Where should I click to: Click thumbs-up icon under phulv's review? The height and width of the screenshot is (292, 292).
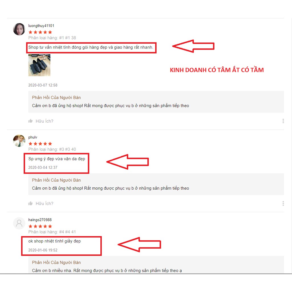[30, 203]
